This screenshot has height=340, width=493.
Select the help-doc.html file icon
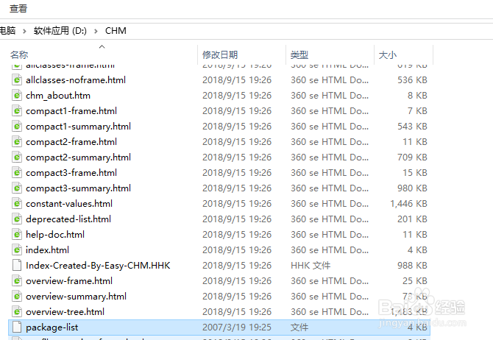(17, 234)
